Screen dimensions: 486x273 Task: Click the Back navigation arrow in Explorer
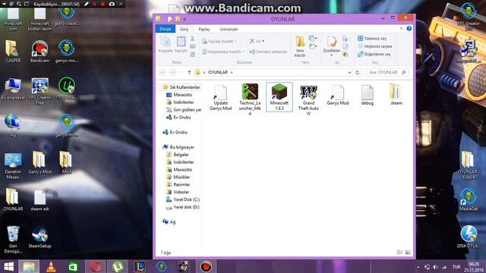tap(163, 72)
